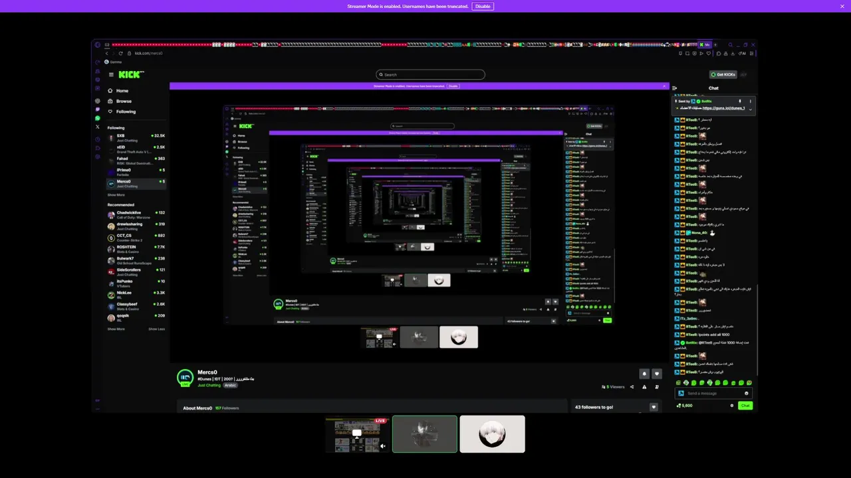This screenshot has height=478, width=851.
Task: Dismiss the top Streamer Mode banner
Action: click(x=842, y=6)
